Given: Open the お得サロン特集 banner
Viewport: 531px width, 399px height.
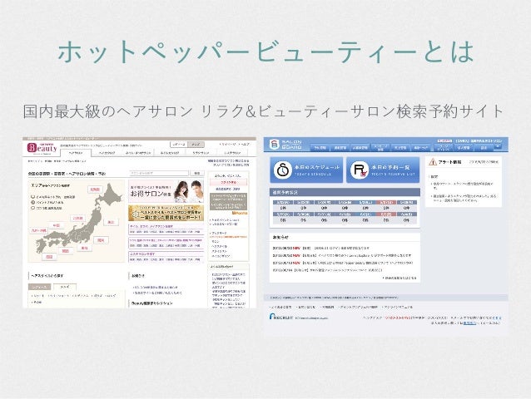Looking at the screenshot, I should coord(166,191).
